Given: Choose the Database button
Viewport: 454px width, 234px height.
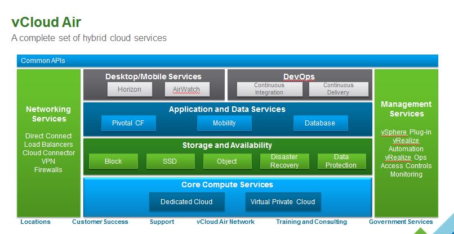Looking at the screenshot, I should [x=320, y=123].
